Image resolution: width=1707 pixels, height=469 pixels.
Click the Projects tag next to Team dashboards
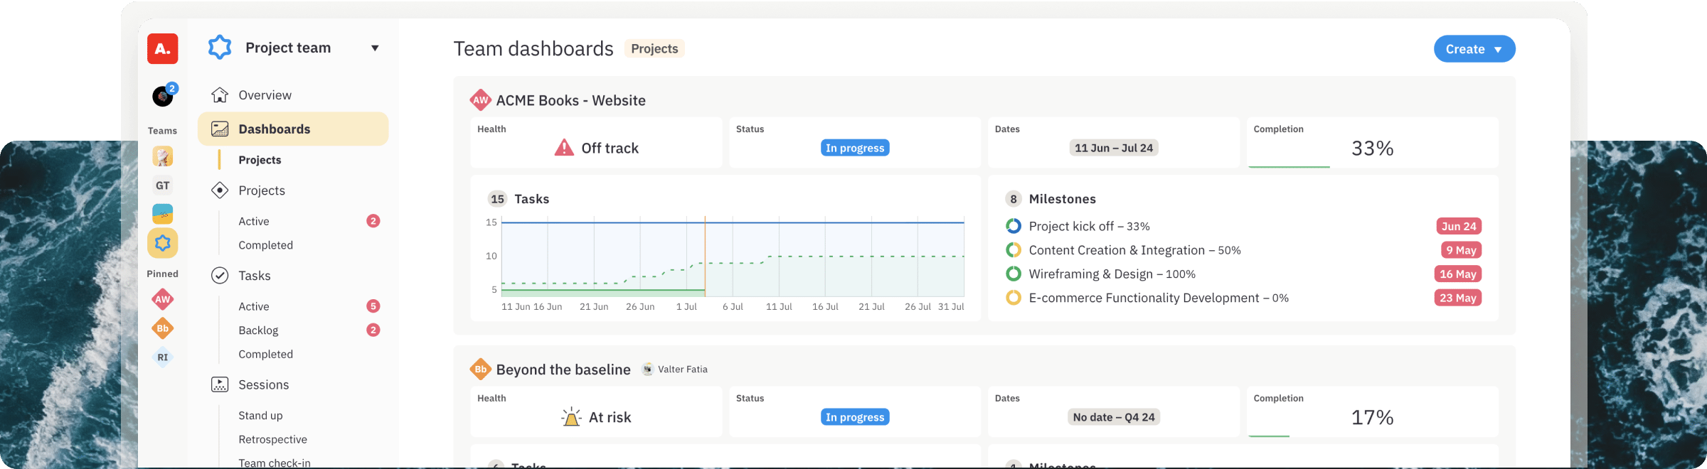(x=654, y=48)
